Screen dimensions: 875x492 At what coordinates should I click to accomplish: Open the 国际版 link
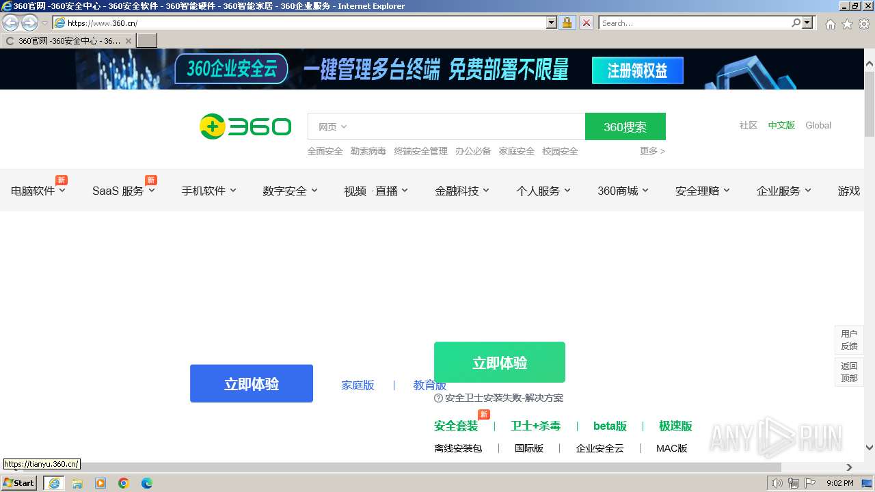pos(529,448)
